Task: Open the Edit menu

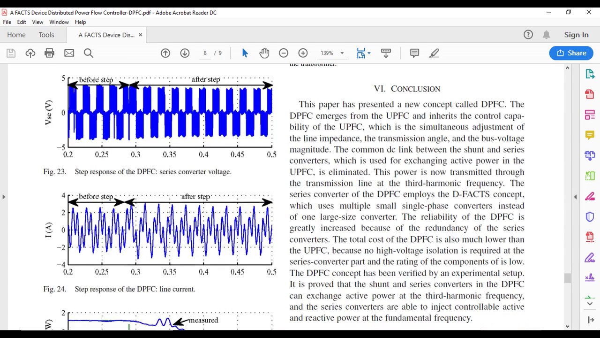Action: click(22, 22)
